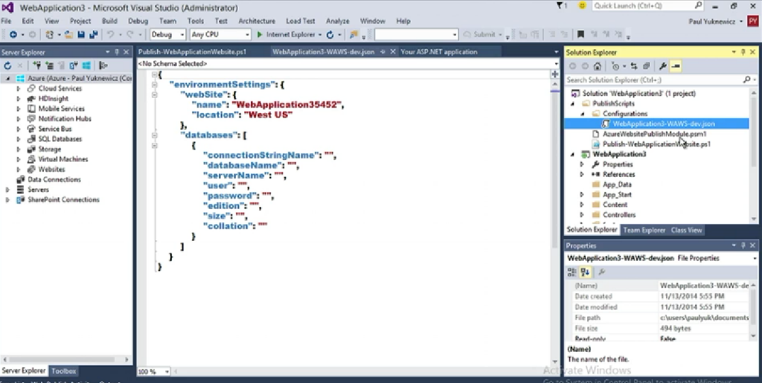Click the bookmark toolbar icon

(580, 35)
